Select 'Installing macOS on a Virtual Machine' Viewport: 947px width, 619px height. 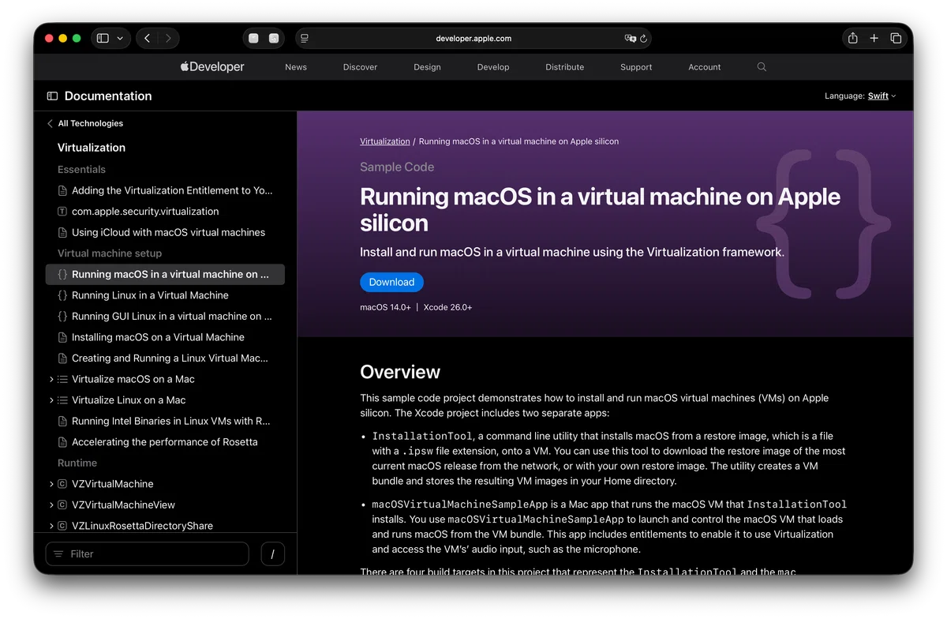tap(158, 337)
